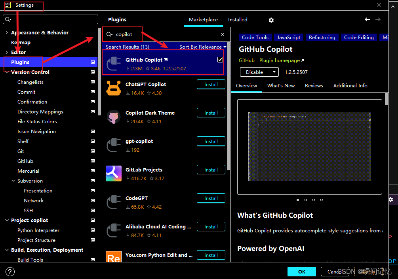
Task: Click project-level icon beside Python Interpreter
Action: point(93,230)
